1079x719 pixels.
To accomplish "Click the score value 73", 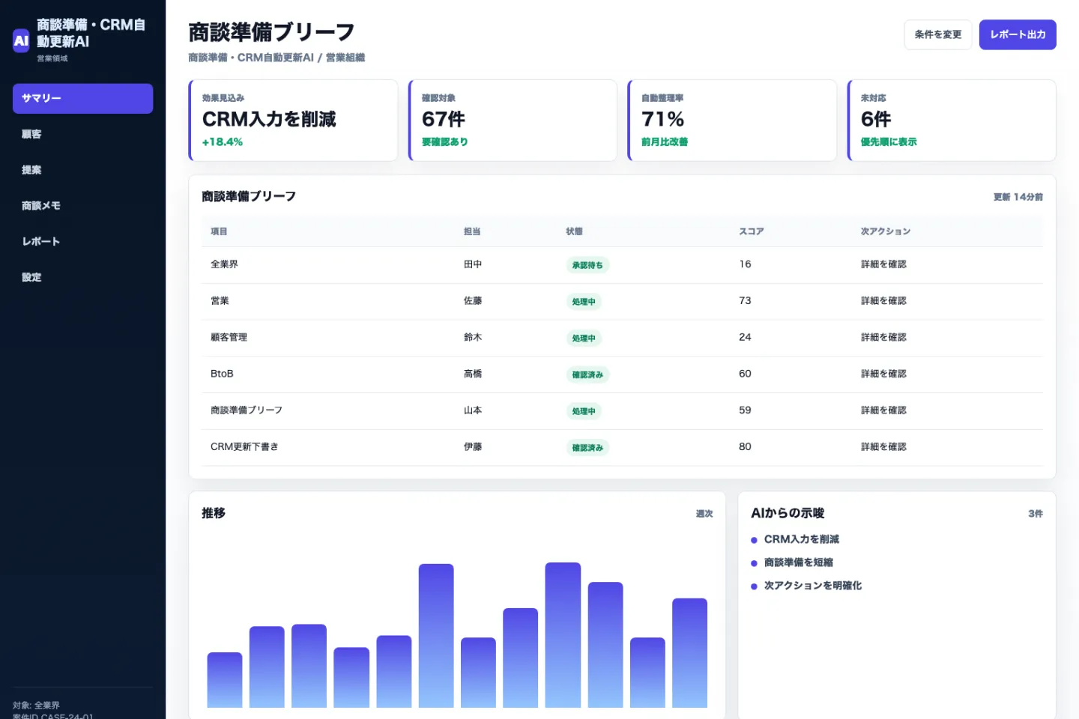I will pyautogui.click(x=745, y=301).
